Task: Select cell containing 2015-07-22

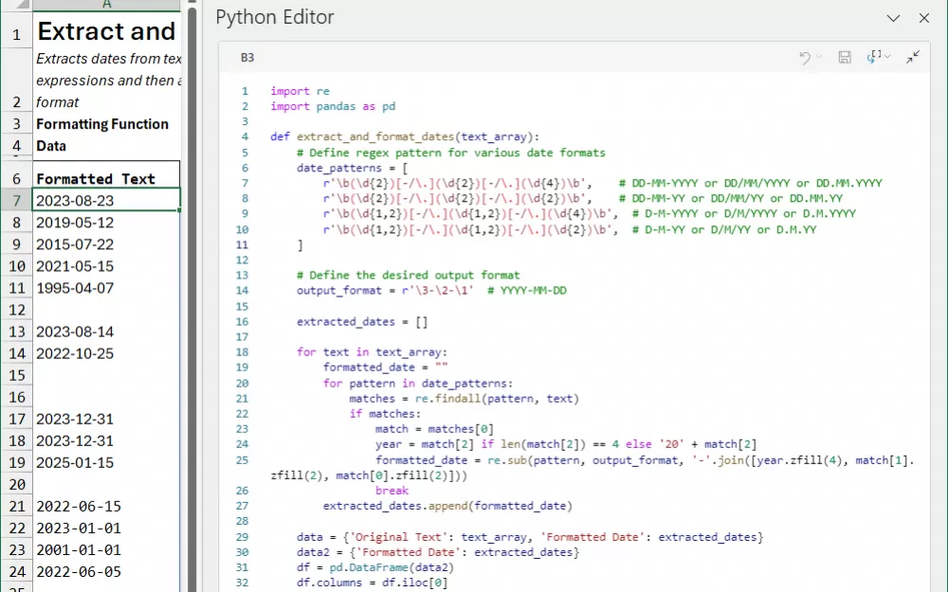Action: point(106,244)
